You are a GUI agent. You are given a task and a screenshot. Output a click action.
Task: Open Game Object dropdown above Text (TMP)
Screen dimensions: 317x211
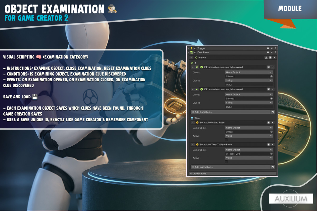click(x=249, y=150)
